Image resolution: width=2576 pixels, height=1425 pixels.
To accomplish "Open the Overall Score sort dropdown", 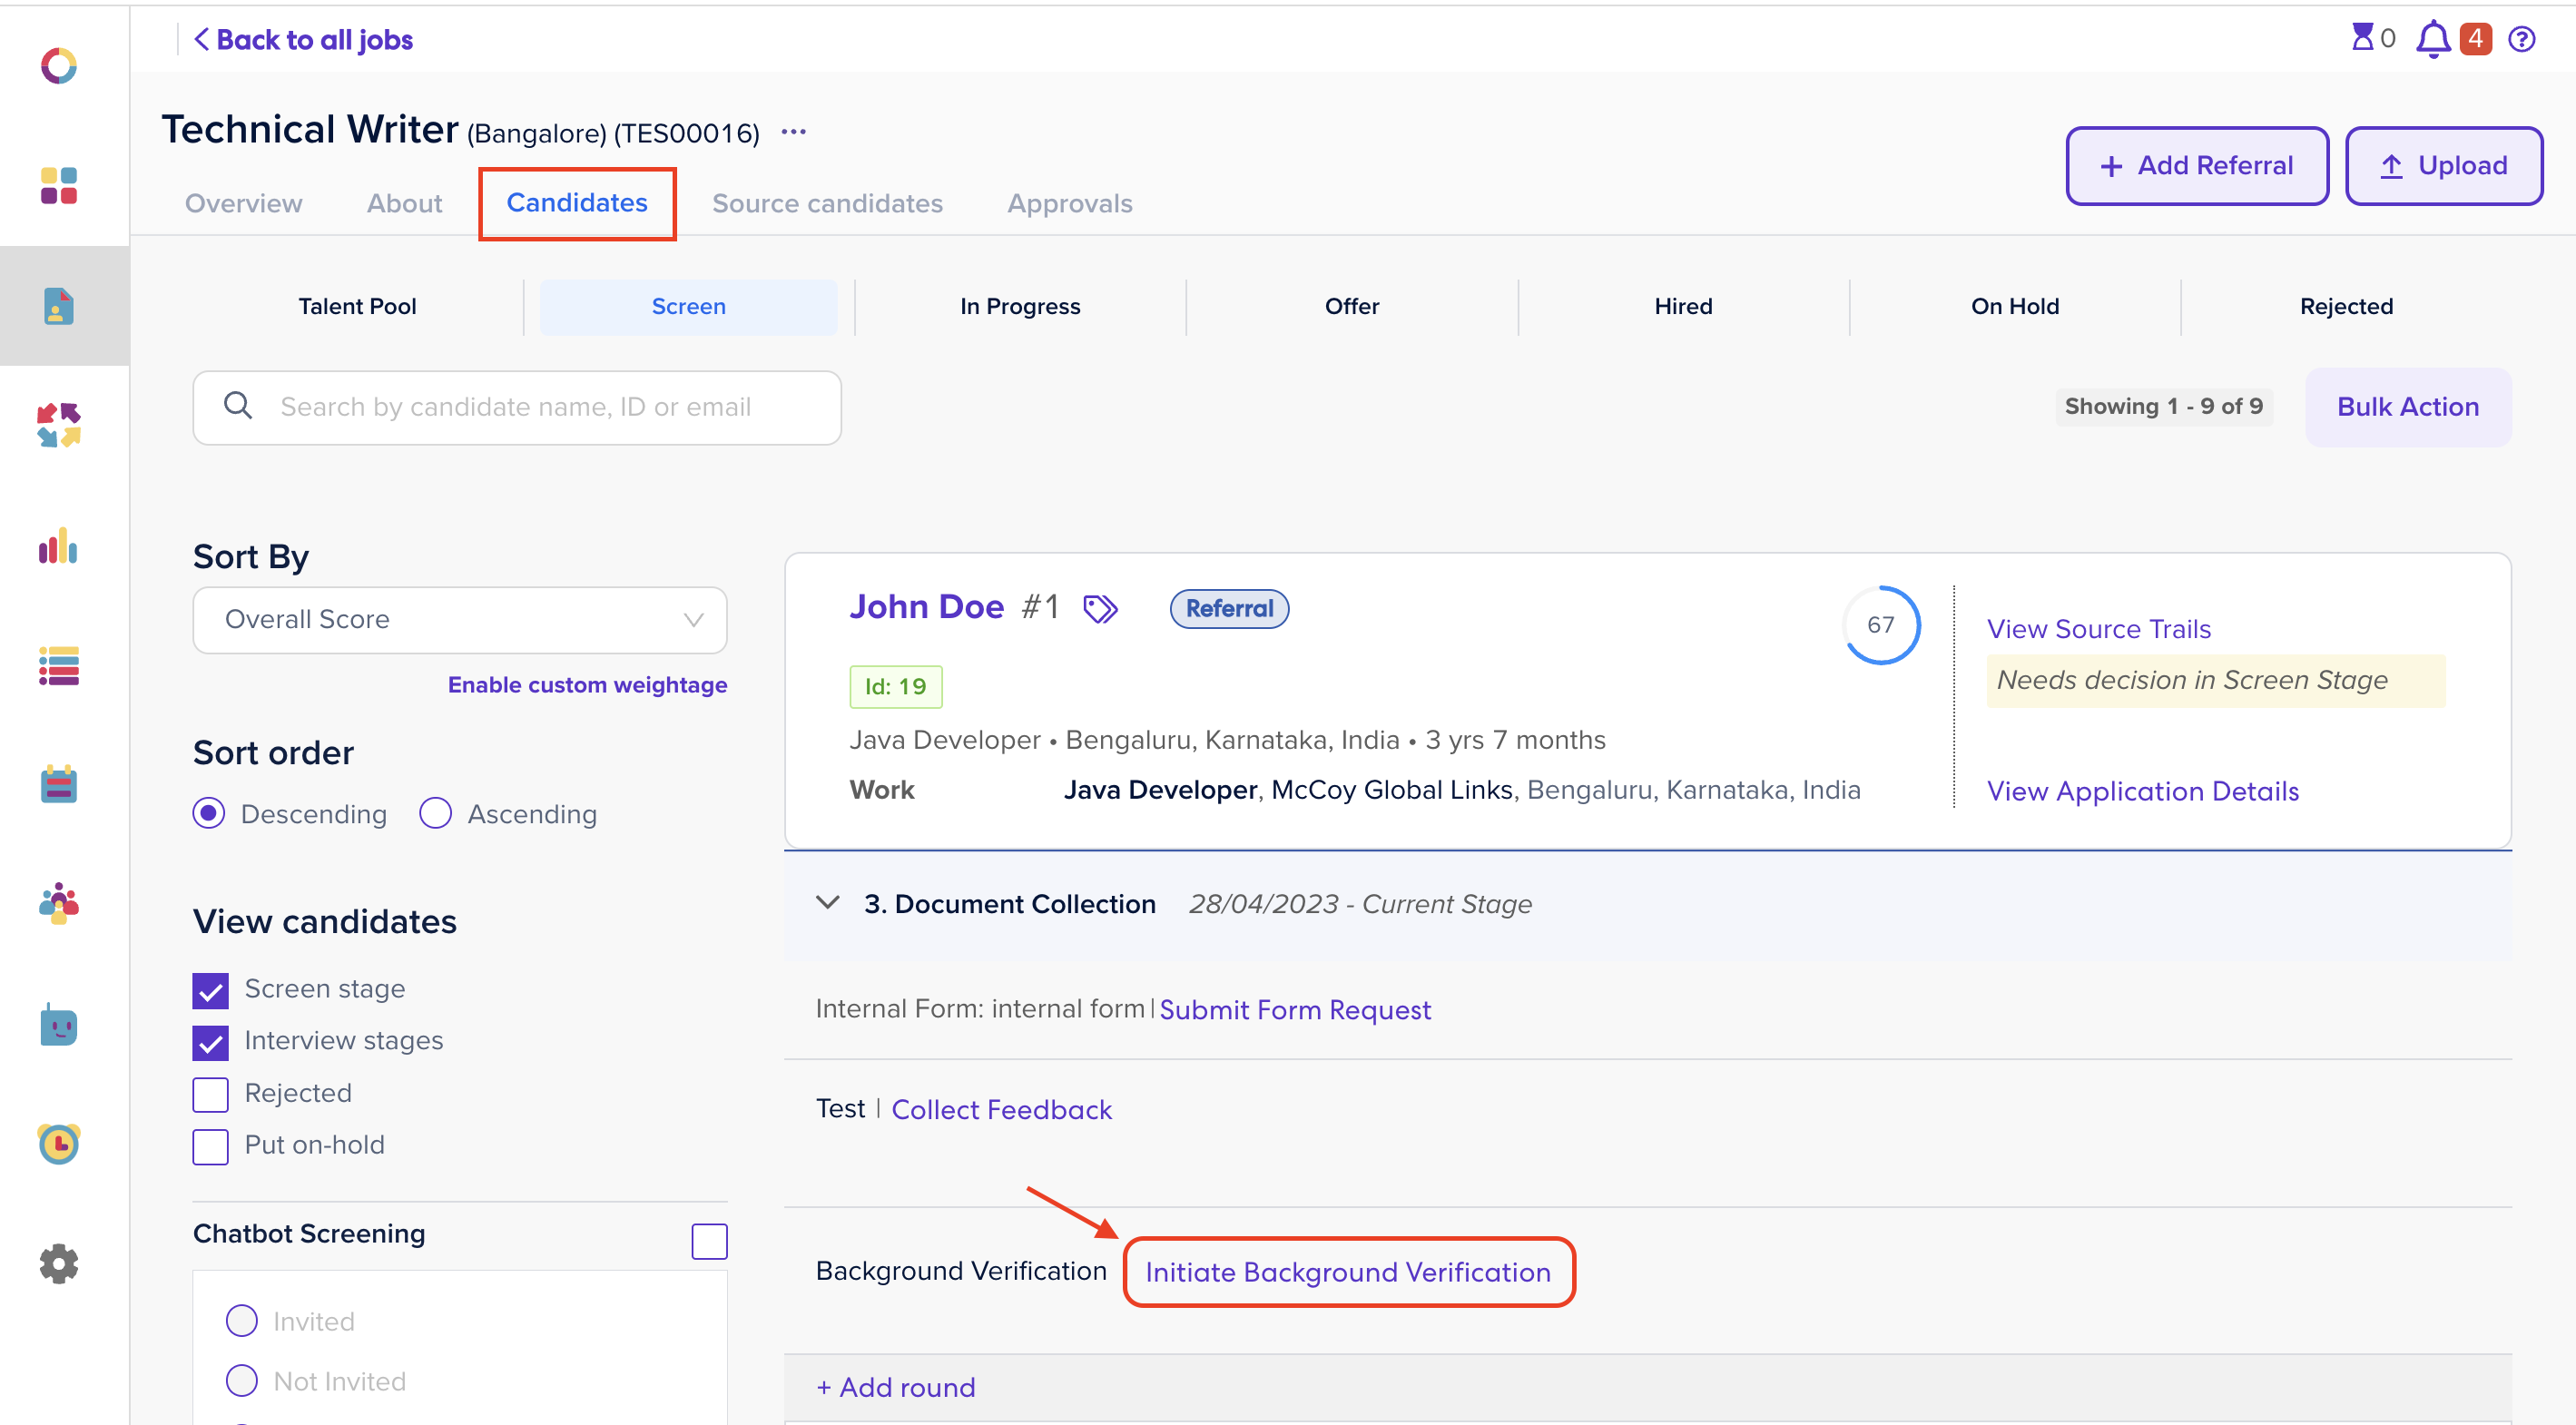I will (x=460, y=620).
